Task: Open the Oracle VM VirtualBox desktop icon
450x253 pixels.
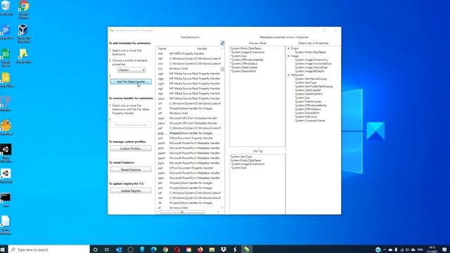Action: (x=24, y=33)
